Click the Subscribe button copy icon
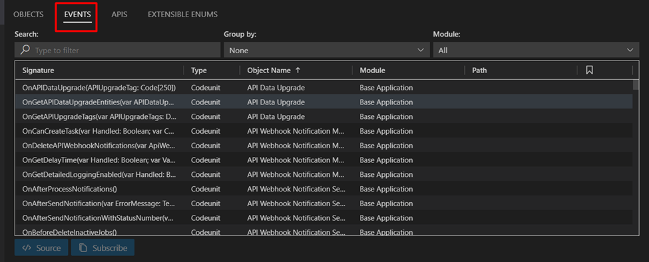This screenshot has width=649, height=262. (x=83, y=248)
